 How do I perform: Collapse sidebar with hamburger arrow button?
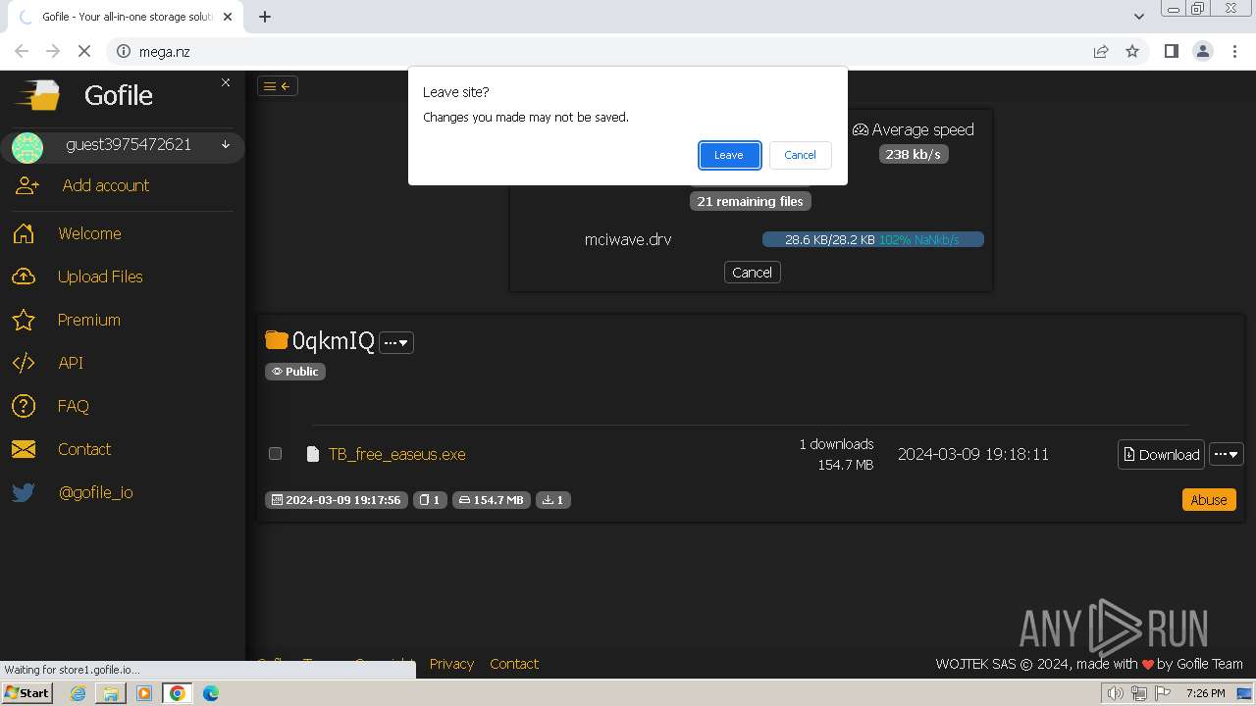(x=278, y=86)
